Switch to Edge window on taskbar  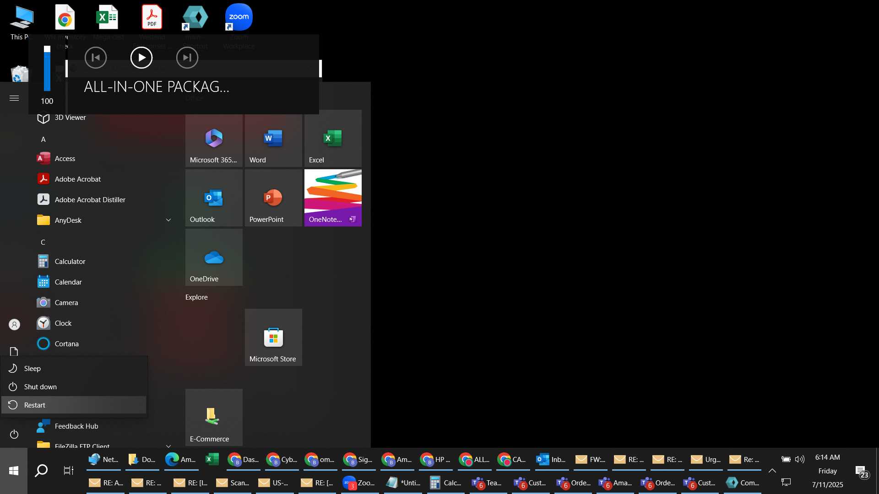[181, 460]
